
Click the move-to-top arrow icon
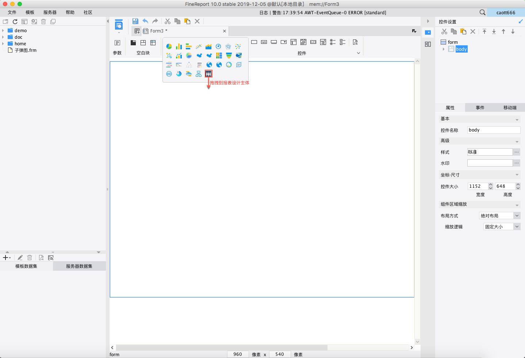tap(484, 31)
